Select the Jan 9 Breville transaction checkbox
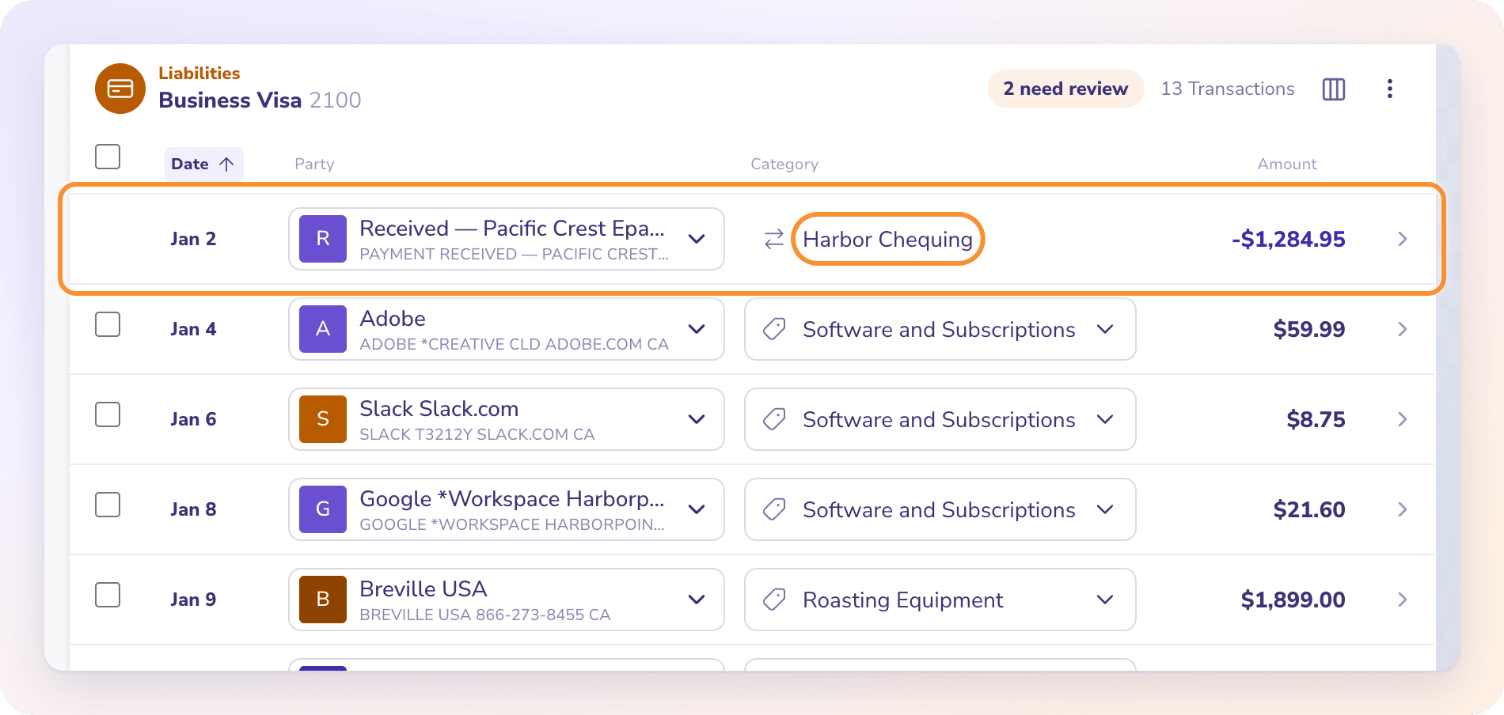Screen dimensions: 1504x715 pyautogui.click(x=108, y=595)
